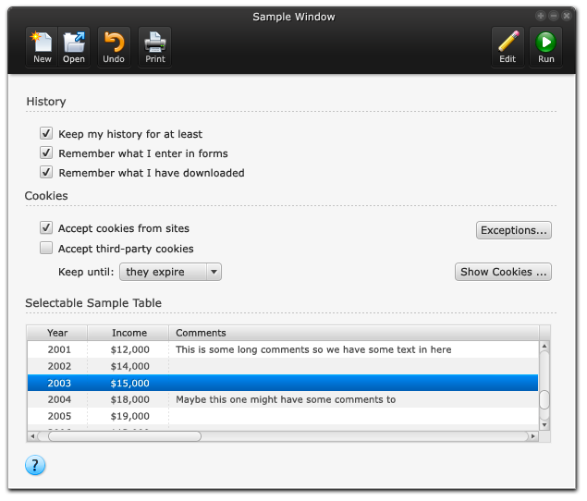The width and height of the screenshot is (587, 501).
Task: Disable Remember what I have downloaded
Action: (x=46, y=172)
